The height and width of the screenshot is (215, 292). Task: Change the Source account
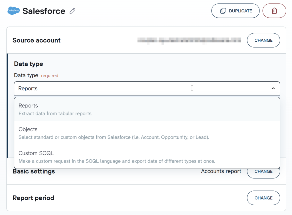coord(263,40)
